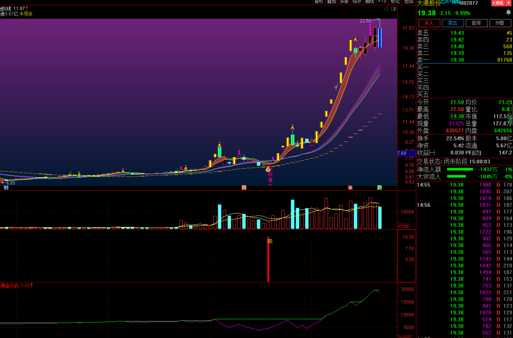Click the 交易状态 闭市阶段 status line
Image resolution: width=513 pixels, height=338 pixels.
click(454, 162)
